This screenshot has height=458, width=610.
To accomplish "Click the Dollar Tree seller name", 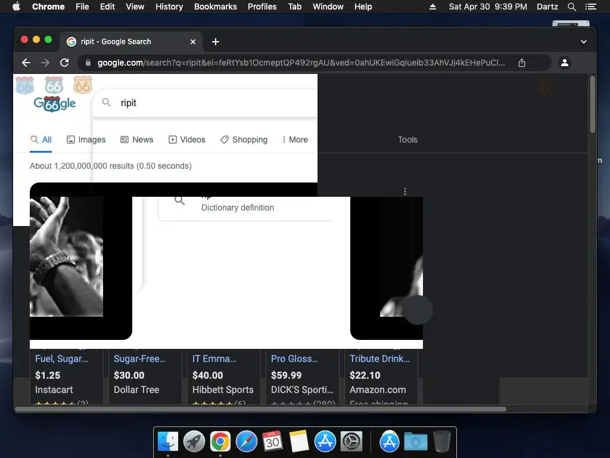I will click(x=136, y=389).
